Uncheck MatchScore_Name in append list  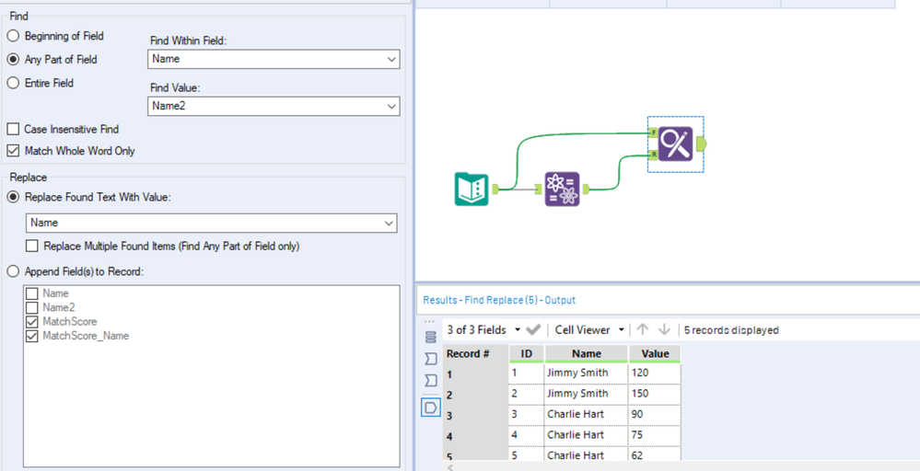point(31,336)
